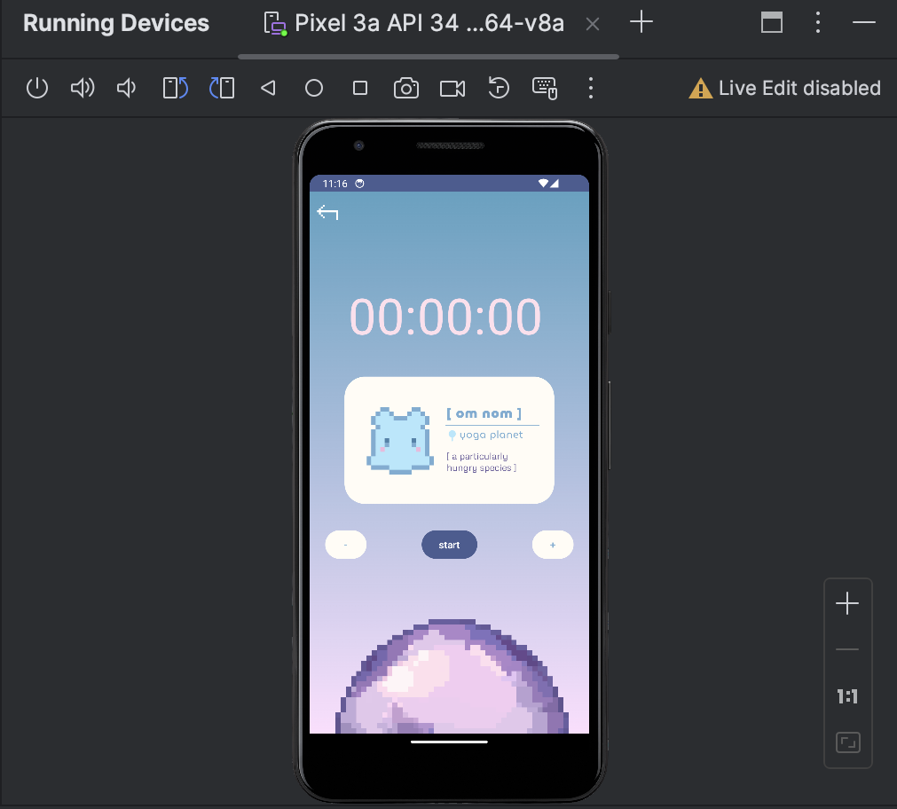Tap the wifi signal status icon
Screen dimensions: 897x809
point(544,183)
